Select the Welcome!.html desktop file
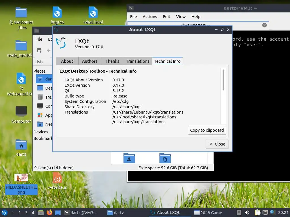 (20, 84)
